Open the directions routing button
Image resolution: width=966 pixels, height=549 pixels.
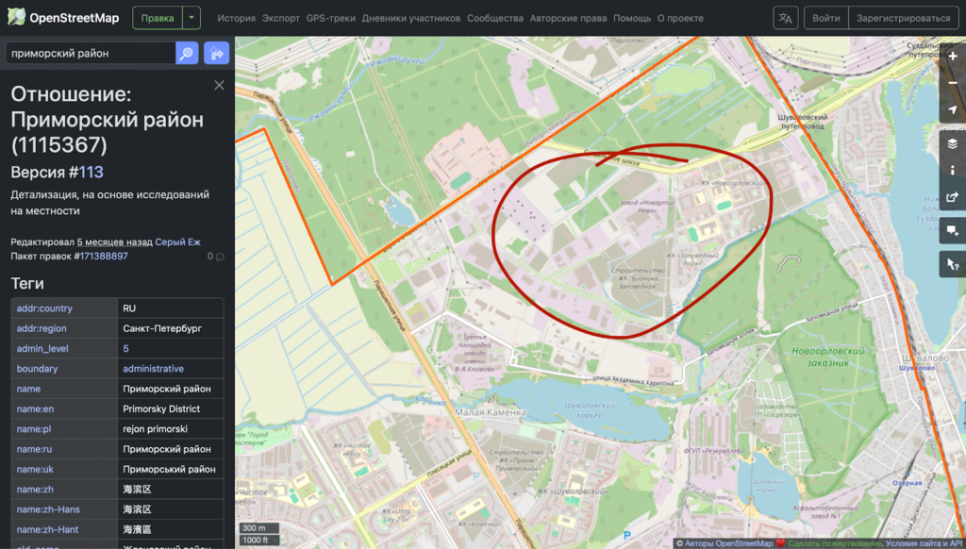pyautogui.click(x=217, y=54)
